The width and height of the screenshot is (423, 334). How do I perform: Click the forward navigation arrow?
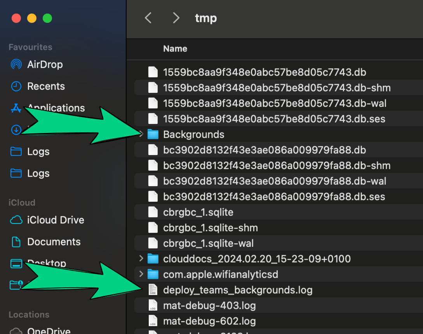tap(176, 18)
